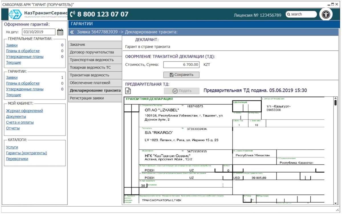Open the Перевозчики catalog link

coord(17,159)
